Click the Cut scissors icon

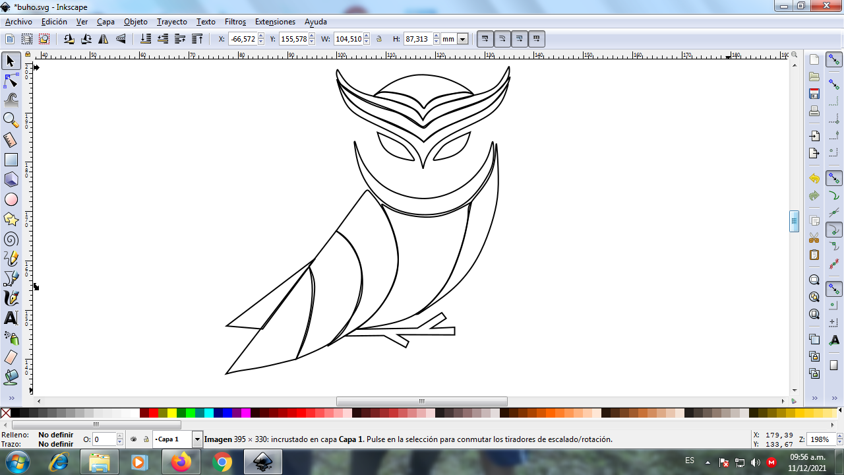pyautogui.click(x=814, y=237)
